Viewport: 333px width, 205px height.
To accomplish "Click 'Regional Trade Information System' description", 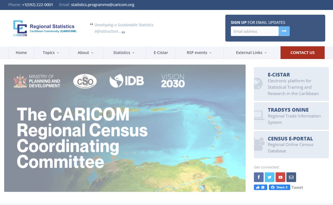I will point(294,119).
